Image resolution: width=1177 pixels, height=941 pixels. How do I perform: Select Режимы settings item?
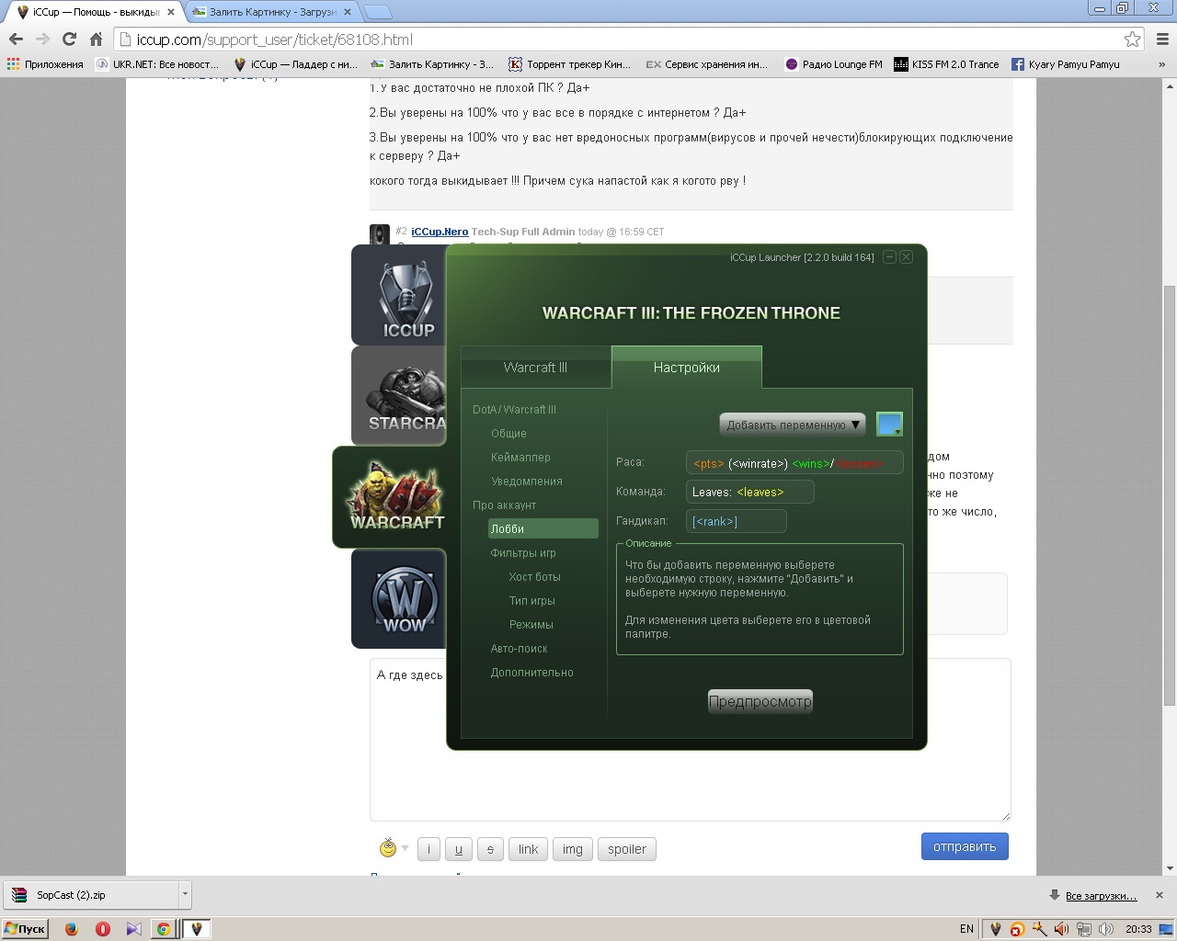coord(531,625)
